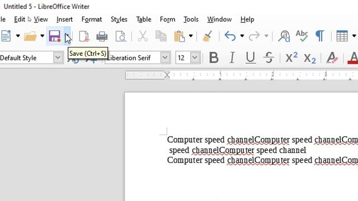358x201 pixels.
Task: Expand the Redo history dropdown
Action: (x=266, y=36)
